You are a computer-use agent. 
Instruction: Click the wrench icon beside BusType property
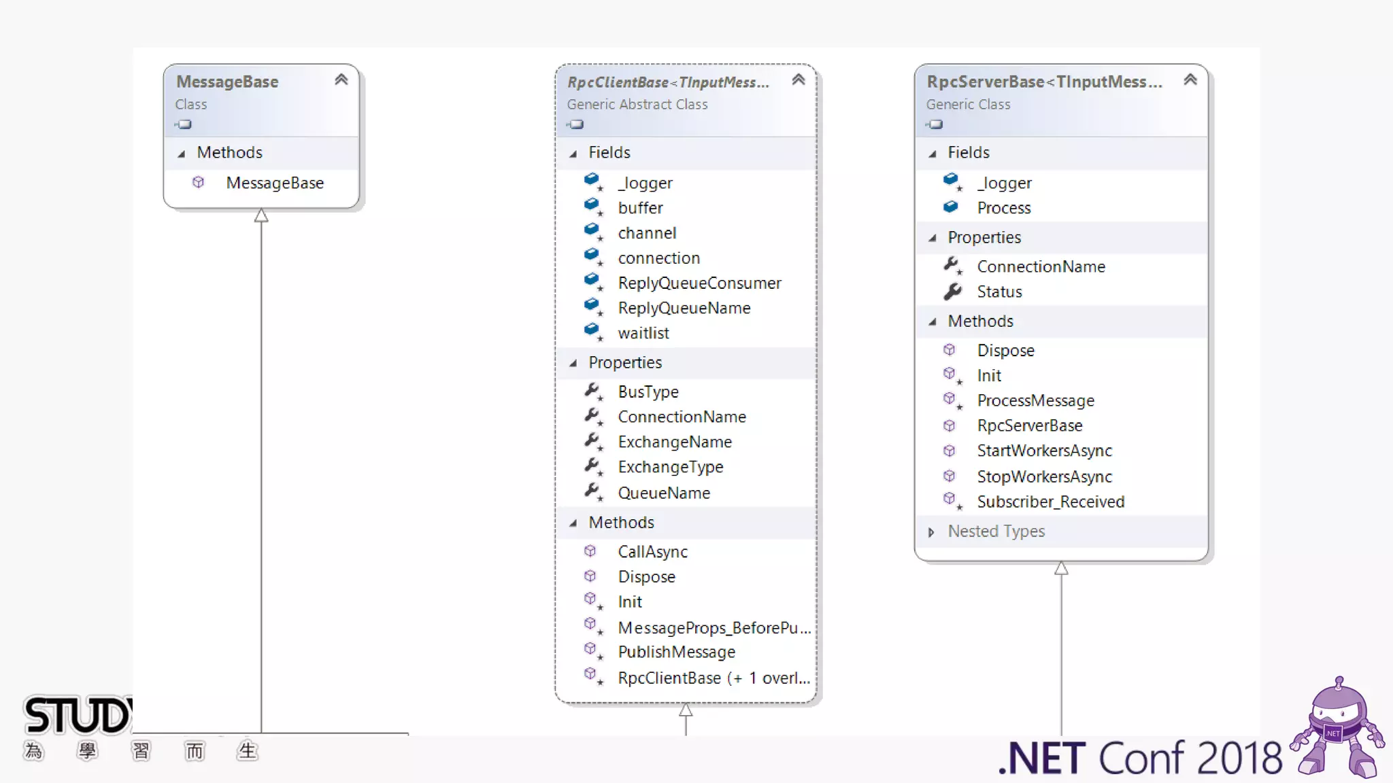[x=592, y=391]
